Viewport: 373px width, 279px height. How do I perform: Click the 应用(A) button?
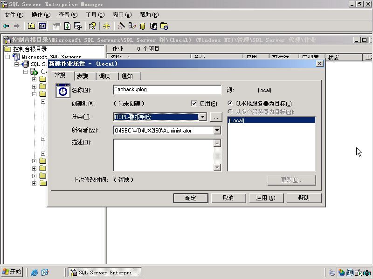click(x=266, y=198)
